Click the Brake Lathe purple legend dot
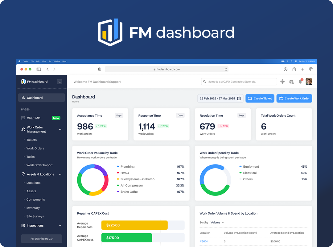 118,192
